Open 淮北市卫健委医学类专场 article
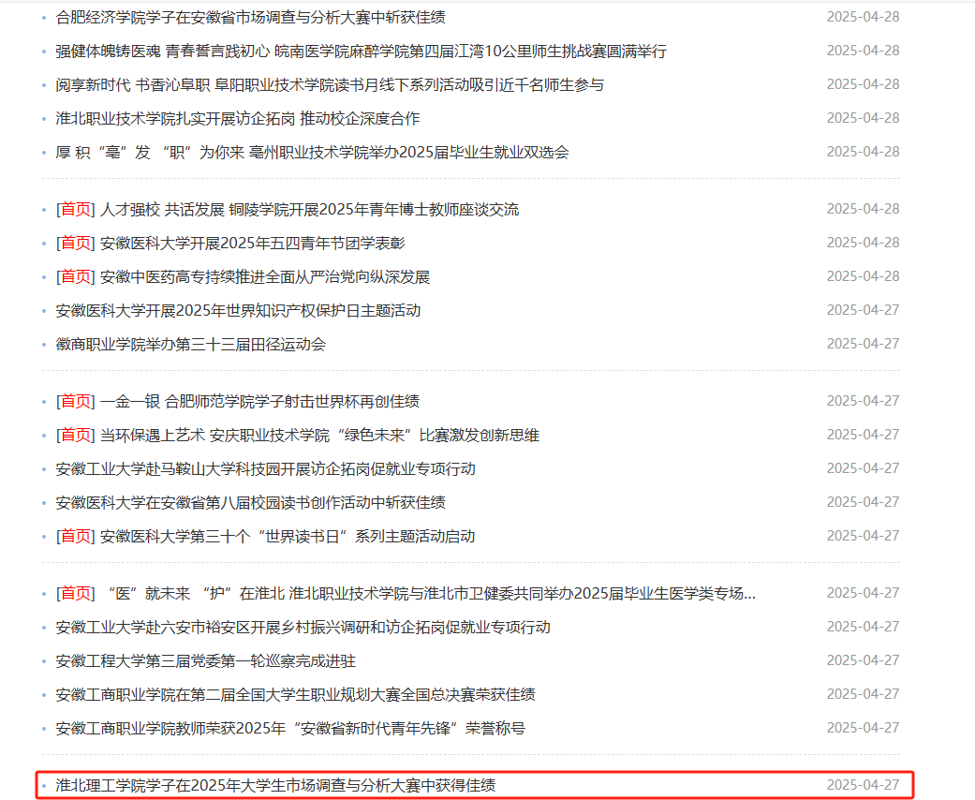975x800 pixels. pos(427,593)
